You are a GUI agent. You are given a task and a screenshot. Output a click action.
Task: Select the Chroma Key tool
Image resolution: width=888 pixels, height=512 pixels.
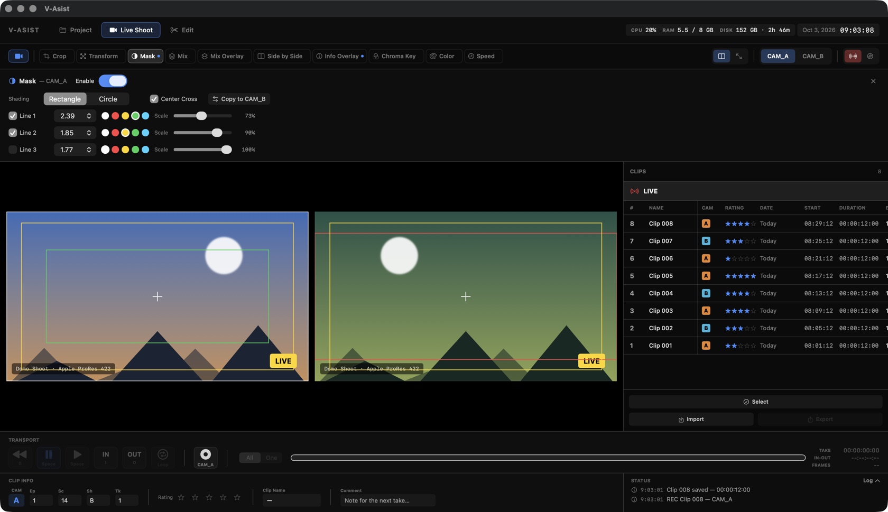click(394, 56)
